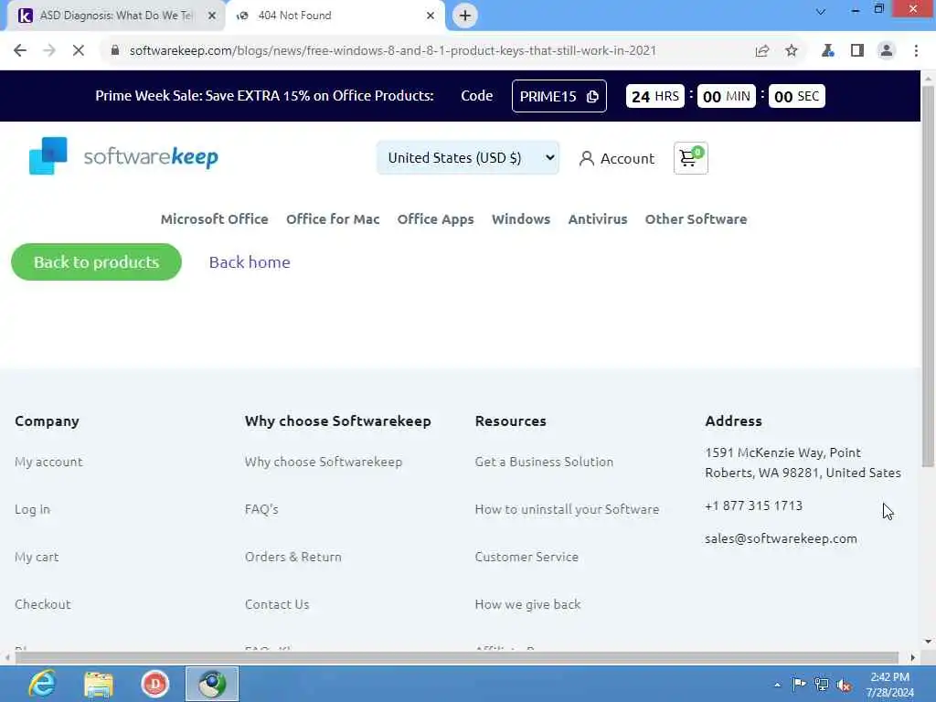The width and height of the screenshot is (936, 702).
Task: Launch Internet Explorer from the taskbar
Action: pyautogui.click(x=42, y=684)
